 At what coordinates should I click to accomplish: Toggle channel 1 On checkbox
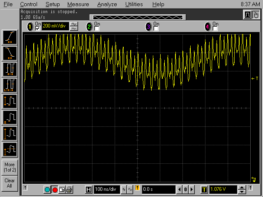38,28
